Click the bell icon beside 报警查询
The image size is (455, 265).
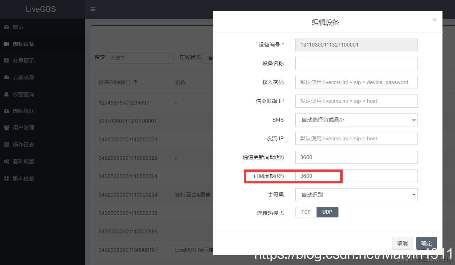[6, 94]
